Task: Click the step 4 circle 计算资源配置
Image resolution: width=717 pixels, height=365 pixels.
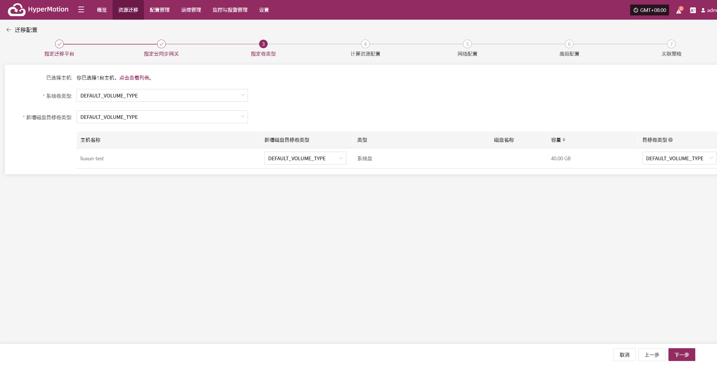Action: pyautogui.click(x=365, y=44)
